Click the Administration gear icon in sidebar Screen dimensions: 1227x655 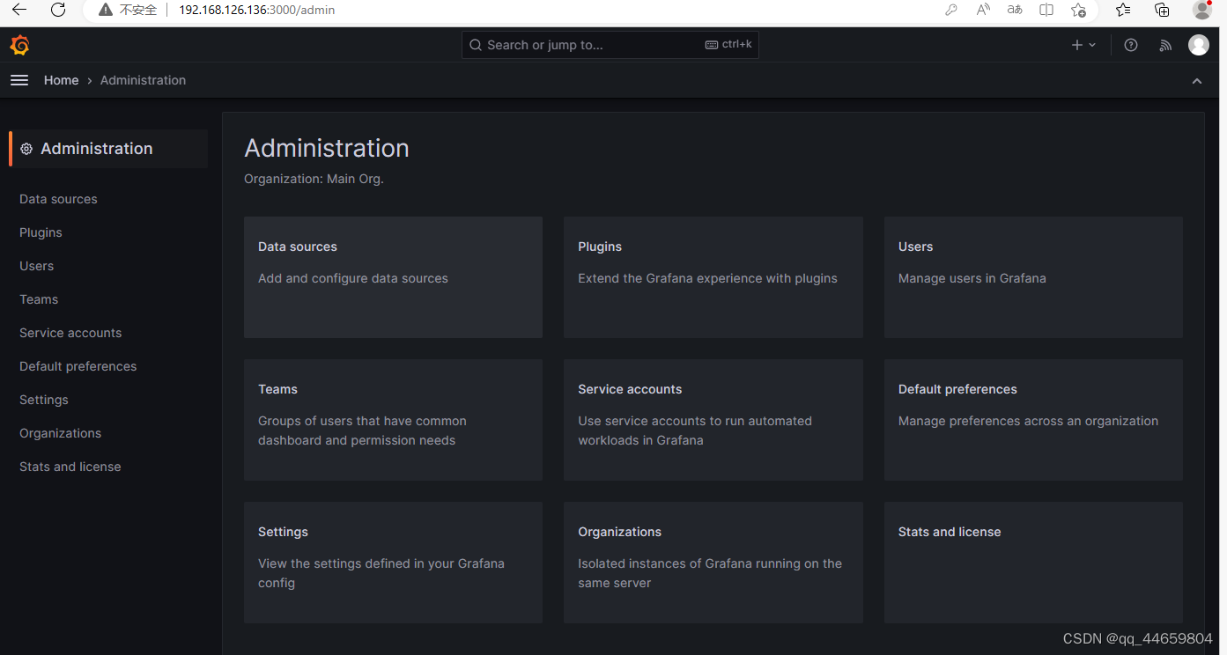coord(26,149)
